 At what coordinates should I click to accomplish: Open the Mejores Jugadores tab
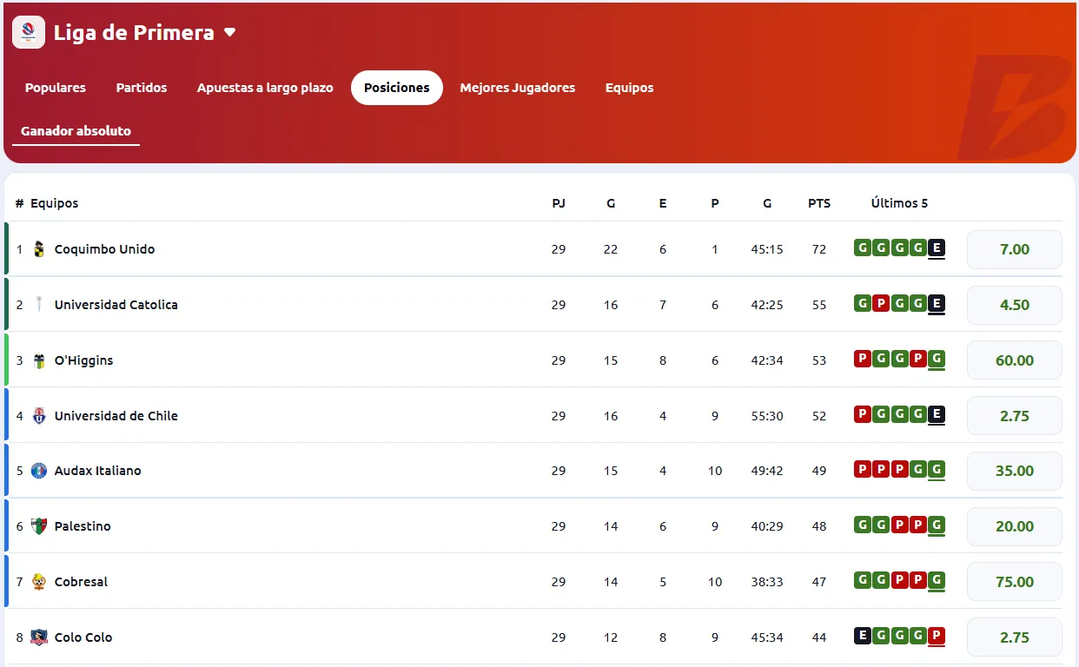click(x=517, y=88)
